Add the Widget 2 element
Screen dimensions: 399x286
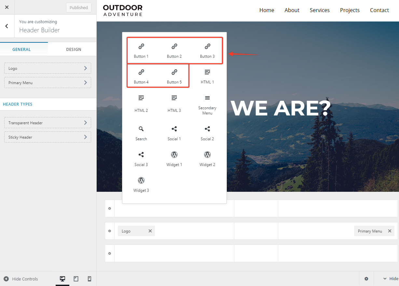[207, 159]
